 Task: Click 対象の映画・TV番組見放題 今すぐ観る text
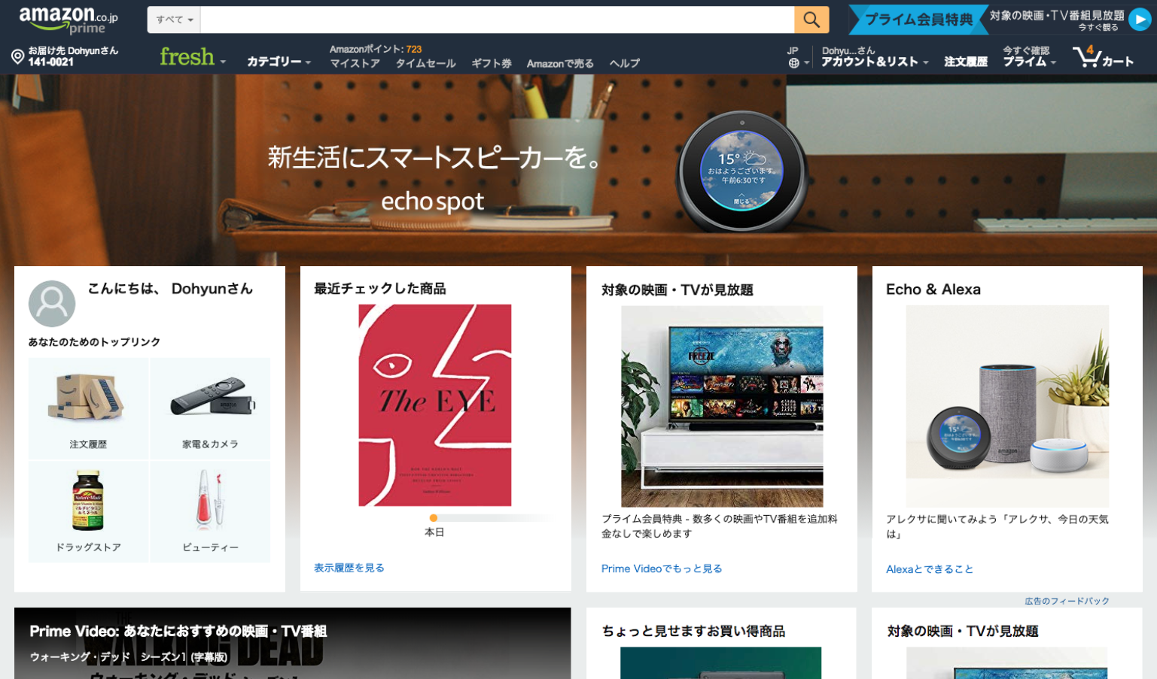click(1057, 20)
